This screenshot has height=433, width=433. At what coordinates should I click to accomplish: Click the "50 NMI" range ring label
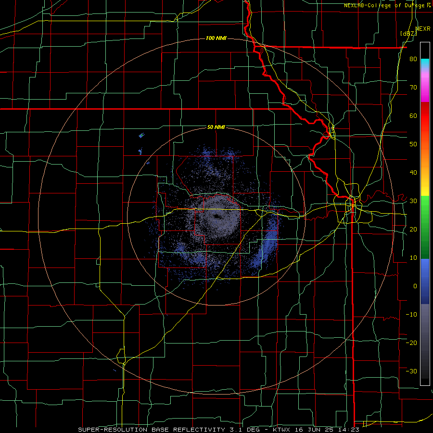click(x=216, y=127)
